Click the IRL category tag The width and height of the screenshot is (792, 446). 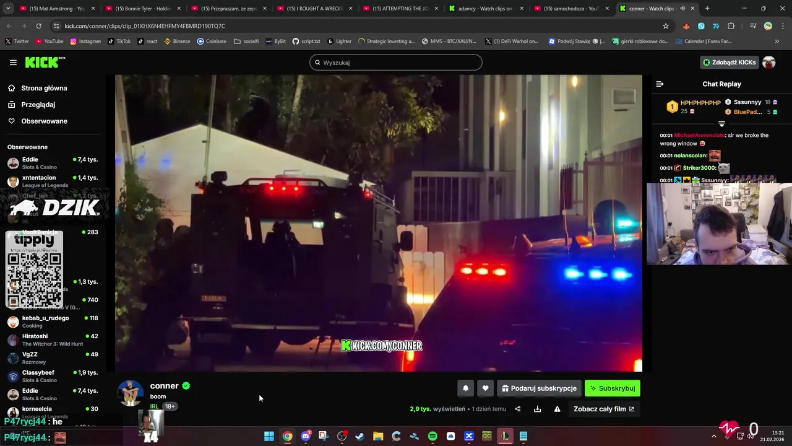[x=154, y=406]
